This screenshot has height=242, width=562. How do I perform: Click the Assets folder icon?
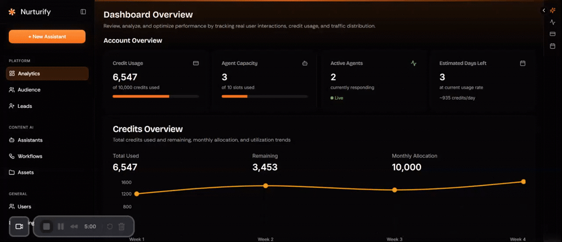point(12,172)
